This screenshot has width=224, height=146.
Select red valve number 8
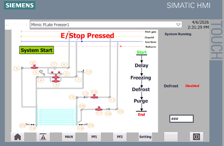click(34, 67)
